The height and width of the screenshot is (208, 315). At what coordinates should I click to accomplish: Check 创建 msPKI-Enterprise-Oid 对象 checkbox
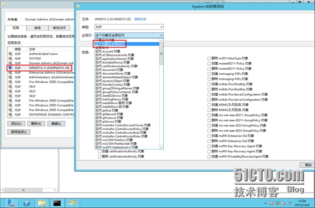click(x=209, y=136)
